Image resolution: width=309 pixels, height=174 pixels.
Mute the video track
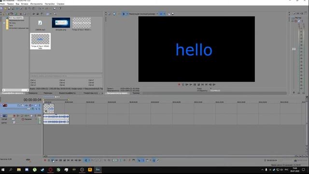click(x=36, y=105)
